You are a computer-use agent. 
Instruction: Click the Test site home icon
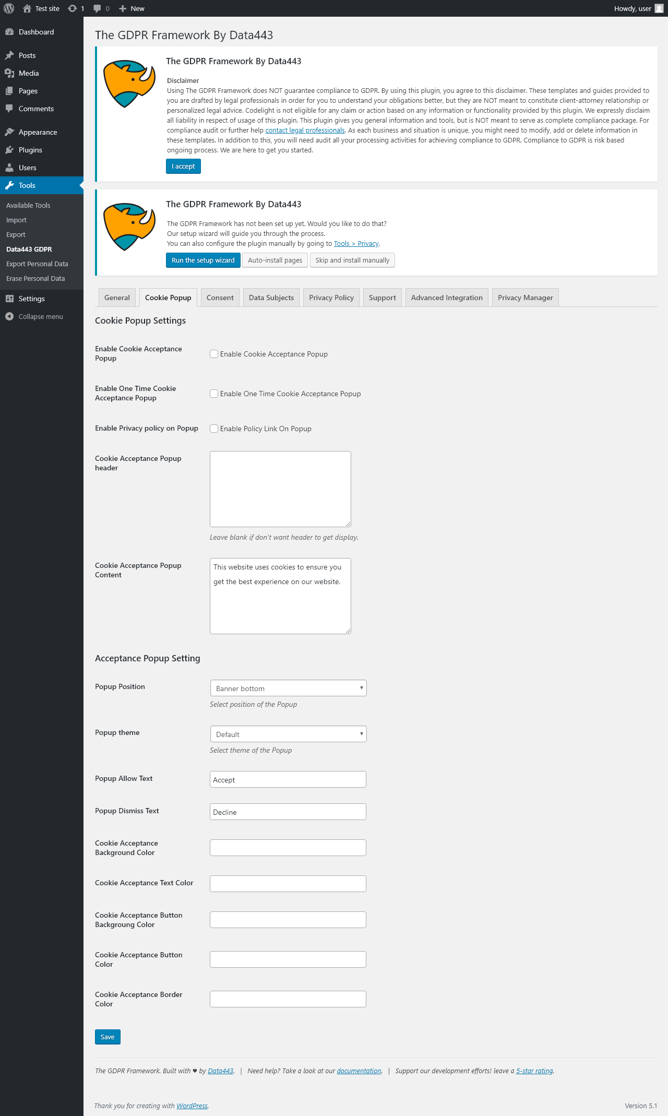pyautogui.click(x=27, y=8)
